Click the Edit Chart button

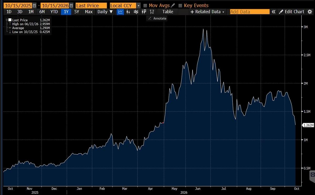click(292, 12)
